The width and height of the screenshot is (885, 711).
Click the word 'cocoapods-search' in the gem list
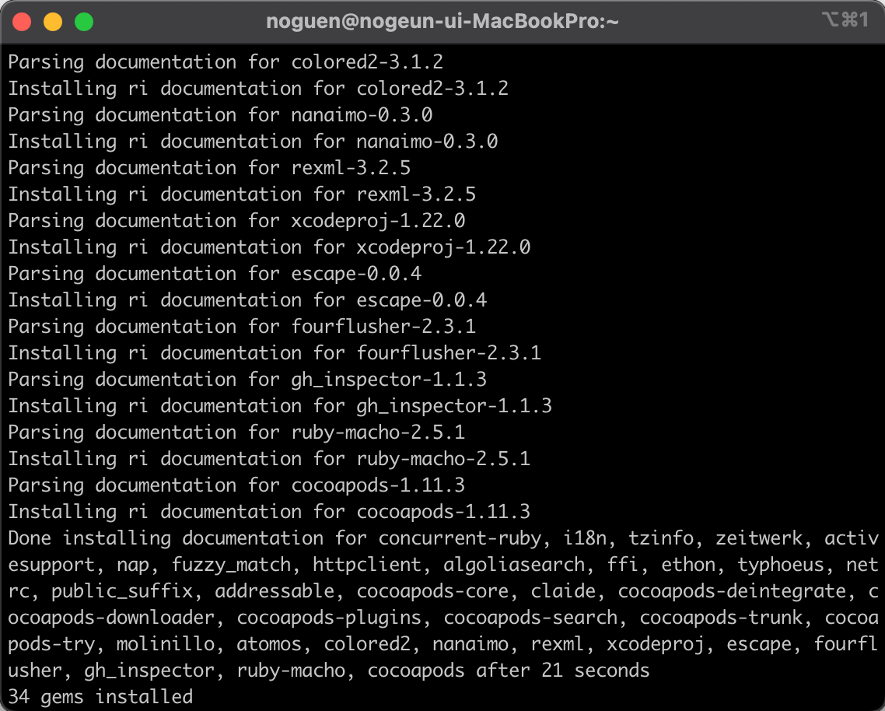(530, 618)
